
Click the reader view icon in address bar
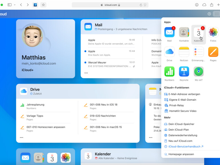pyautogui.click(x=145, y=5)
